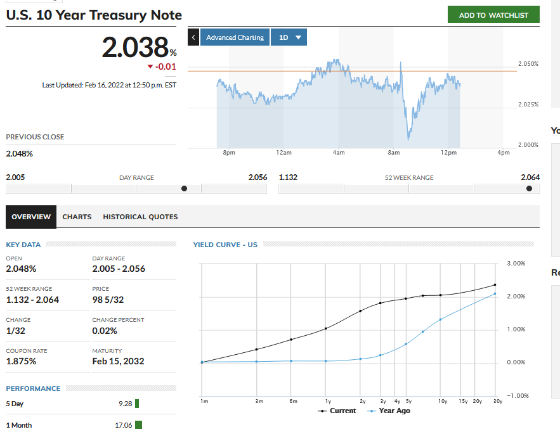Click the day range marker dot

coord(185,188)
